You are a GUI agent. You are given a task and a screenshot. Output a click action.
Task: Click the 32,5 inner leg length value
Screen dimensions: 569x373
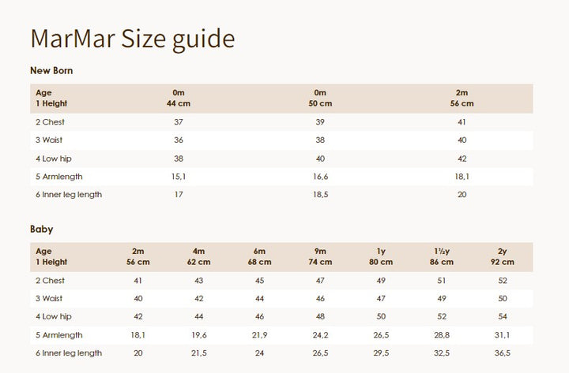point(442,353)
